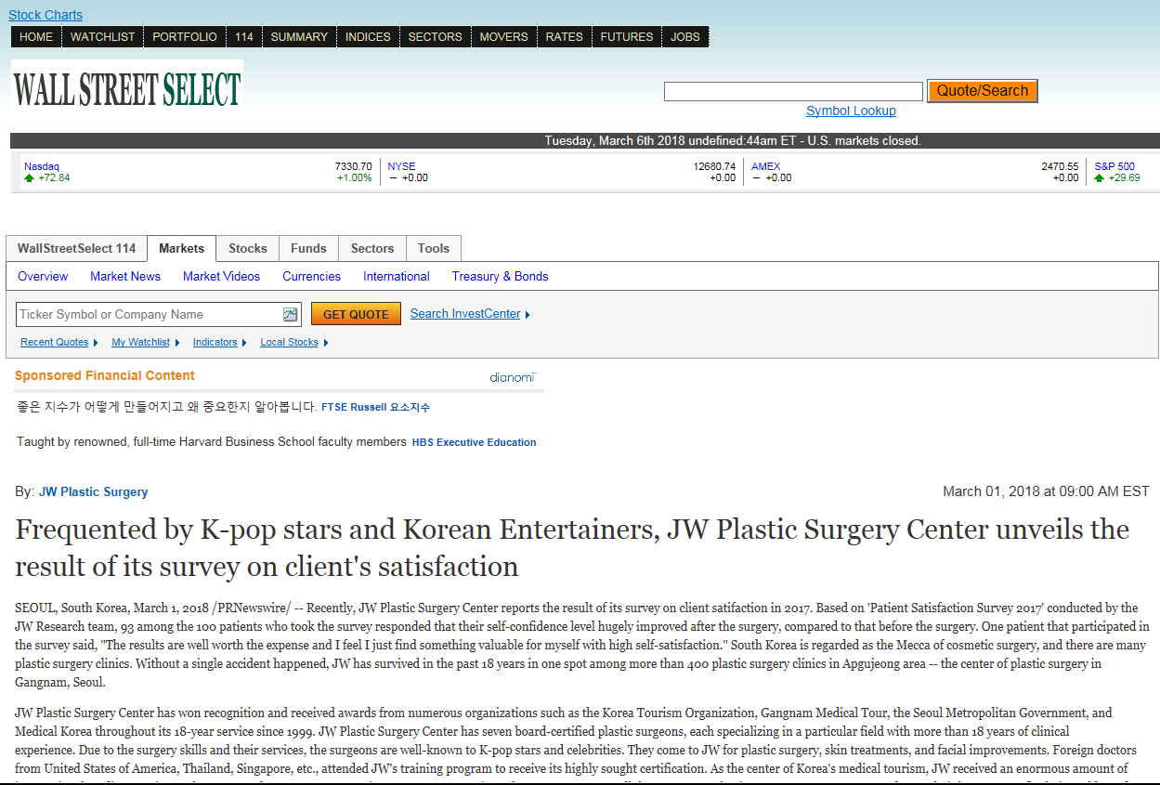
Task: Expand My Watchlist dropdown arrow
Action: tap(176, 343)
